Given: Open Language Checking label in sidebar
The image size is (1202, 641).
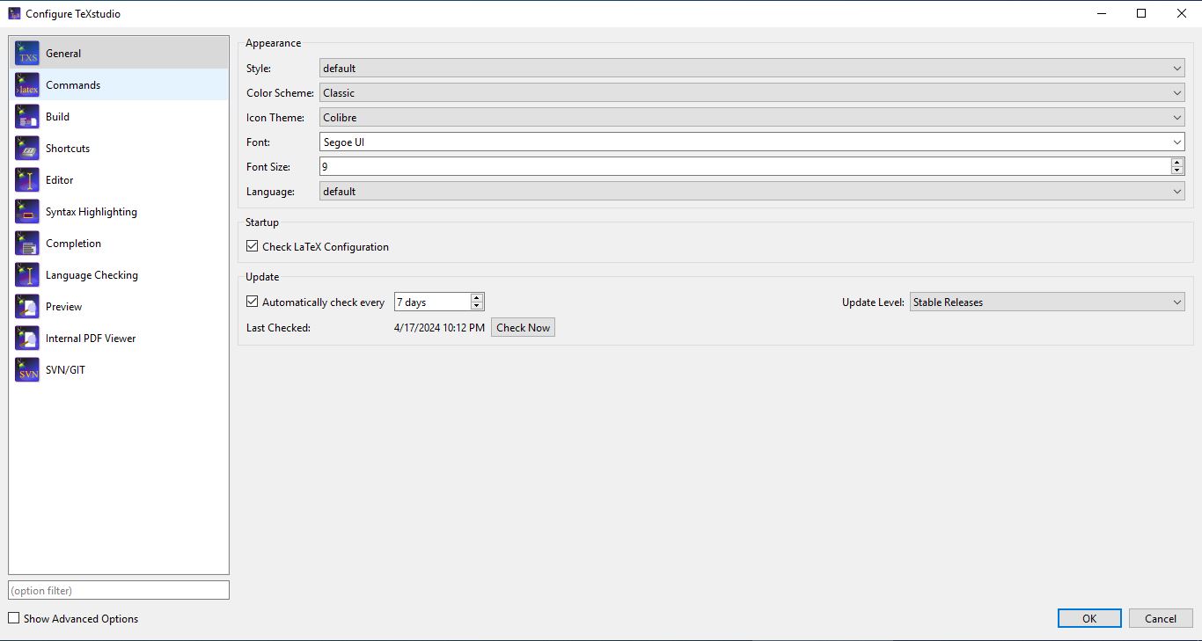Looking at the screenshot, I should pos(92,275).
